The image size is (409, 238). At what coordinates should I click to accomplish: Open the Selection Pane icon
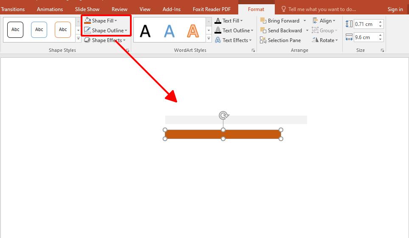coord(263,40)
